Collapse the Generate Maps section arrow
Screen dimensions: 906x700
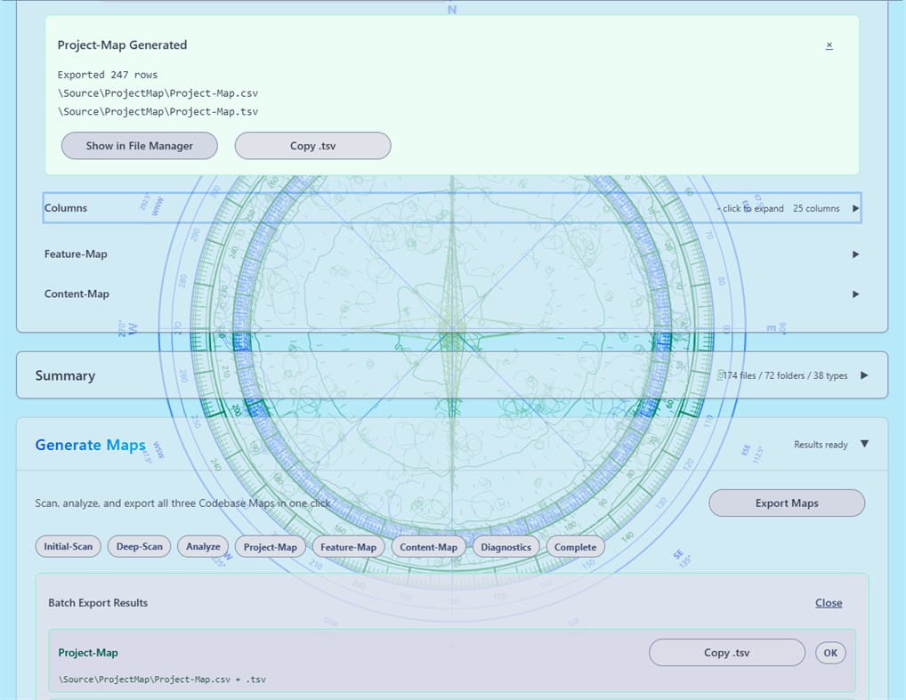[864, 444]
